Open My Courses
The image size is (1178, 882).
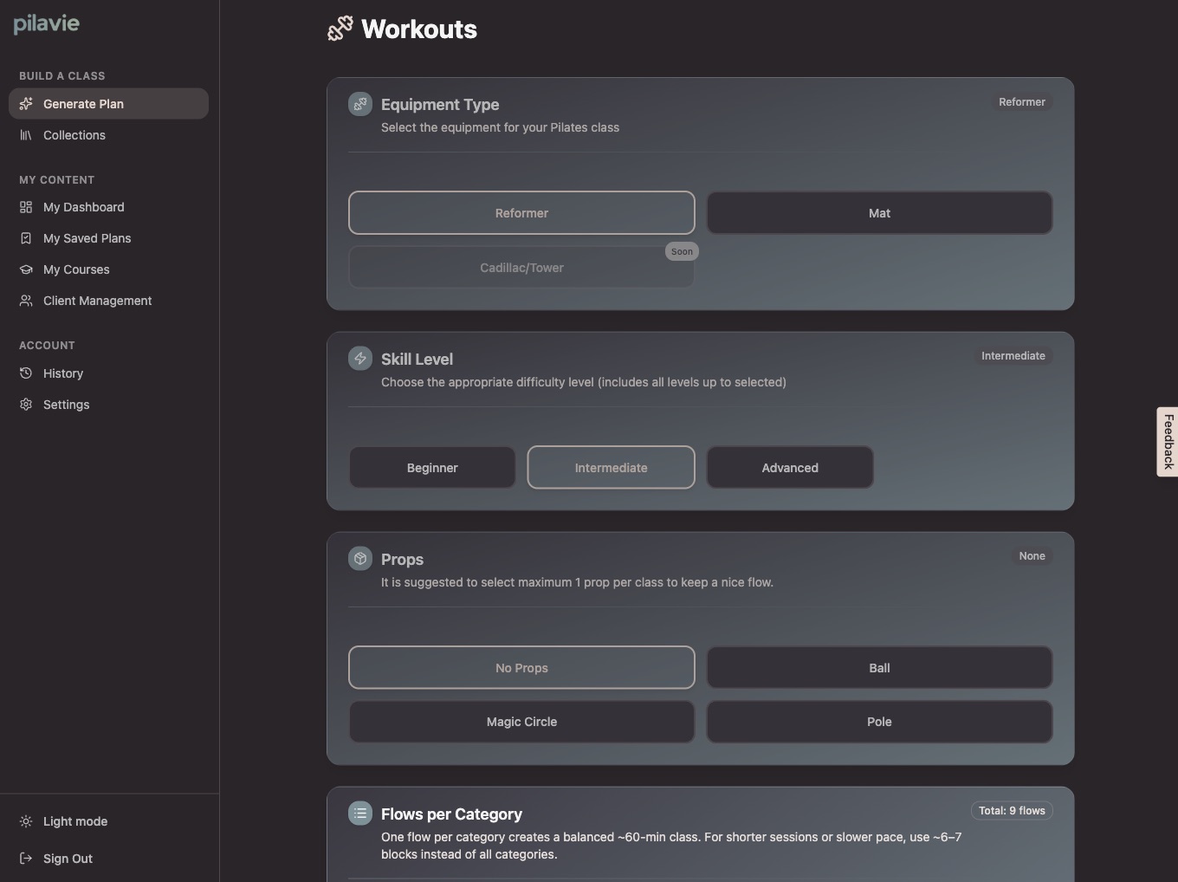click(x=108, y=269)
